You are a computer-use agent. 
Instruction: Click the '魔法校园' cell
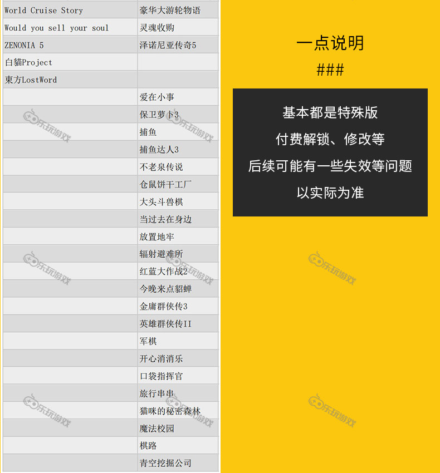coord(178,428)
